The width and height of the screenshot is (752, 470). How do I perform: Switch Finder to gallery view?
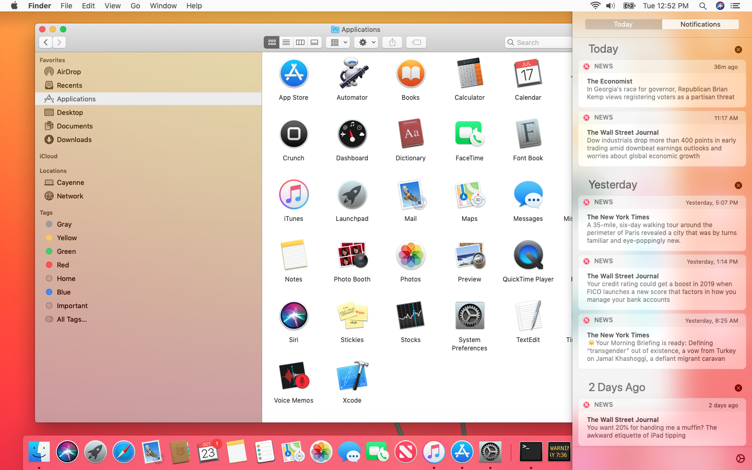(314, 42)
